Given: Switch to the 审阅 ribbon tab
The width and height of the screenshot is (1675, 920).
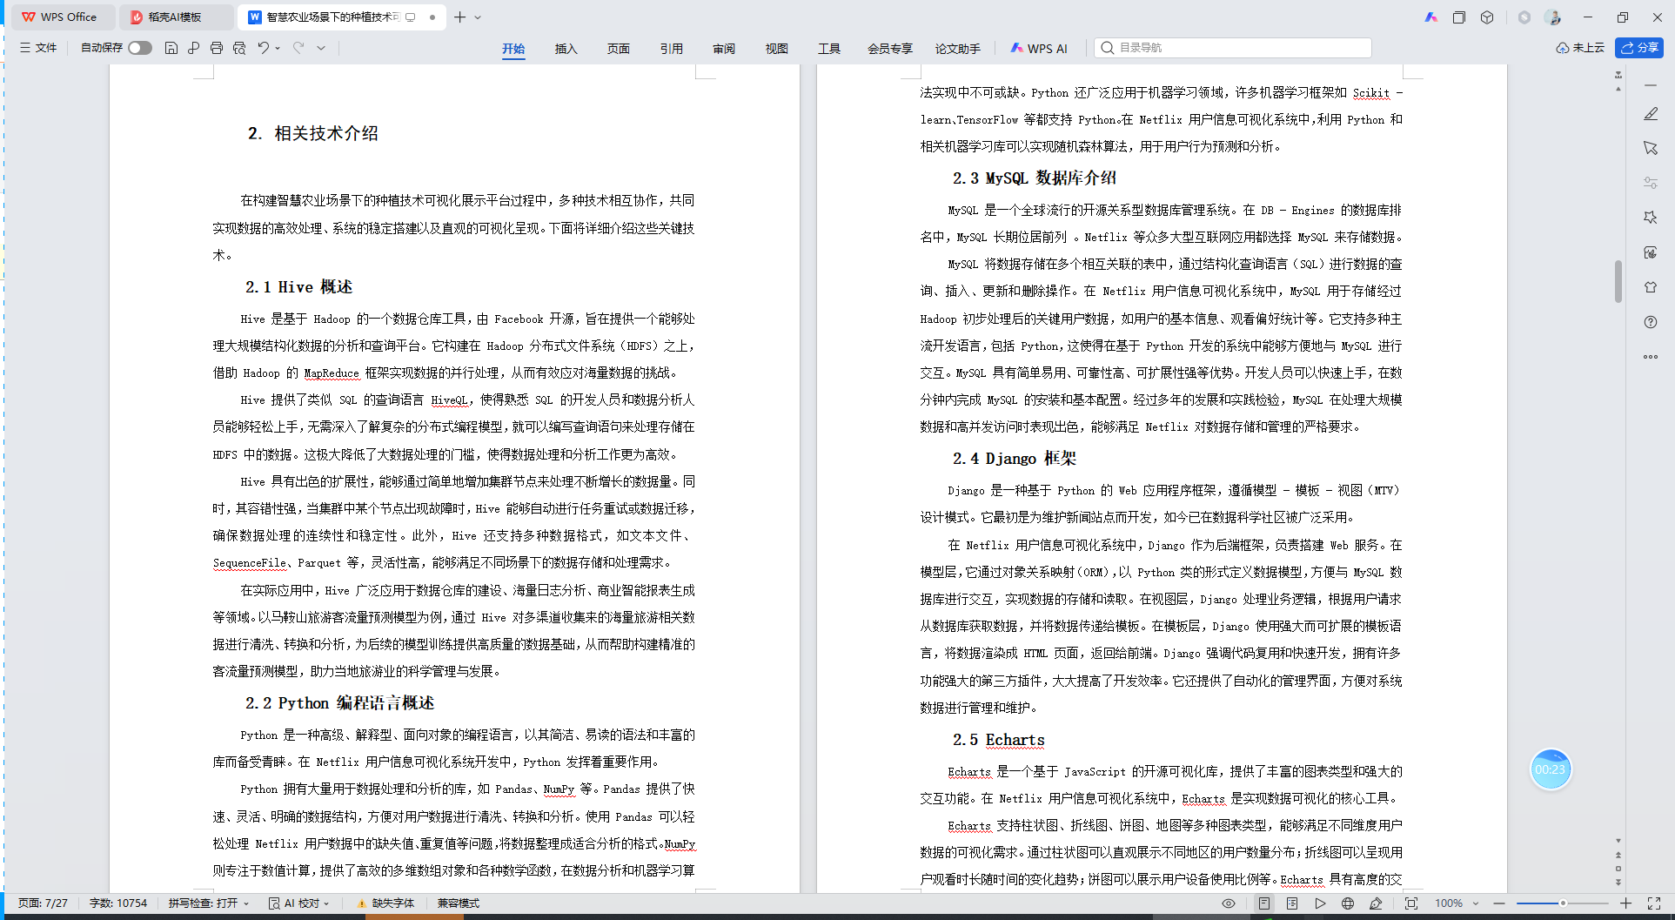Looking at the screenshot, I should point(724,49).
